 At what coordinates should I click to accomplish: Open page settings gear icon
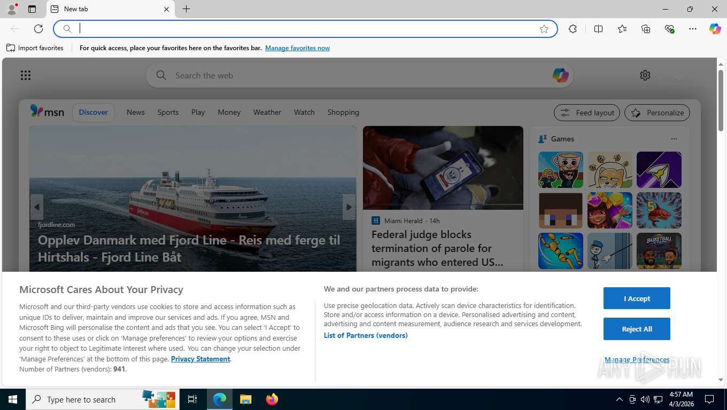click(x=645, y=75)
